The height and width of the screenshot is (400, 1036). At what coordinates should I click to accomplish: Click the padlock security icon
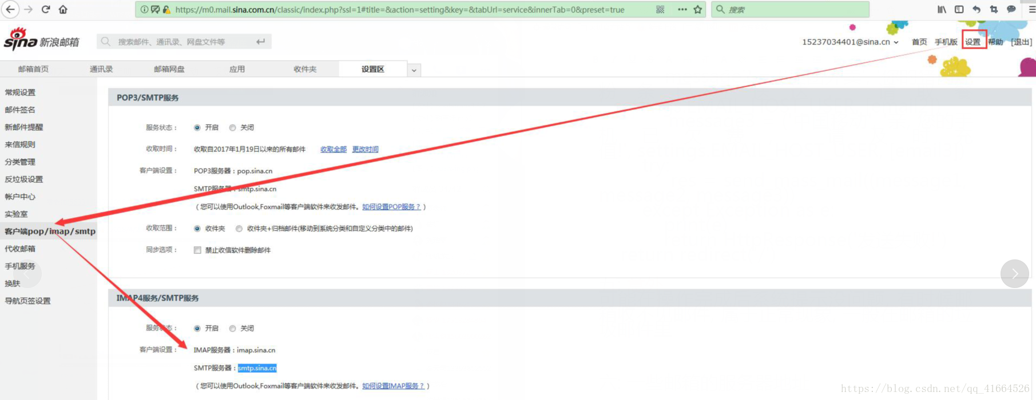coord(166,9)
